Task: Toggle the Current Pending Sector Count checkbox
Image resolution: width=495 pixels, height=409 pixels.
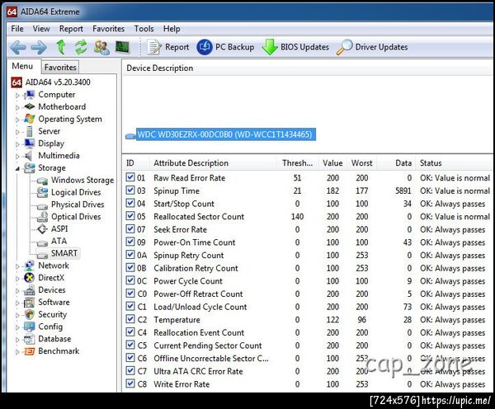Action: tap(130, 345)
